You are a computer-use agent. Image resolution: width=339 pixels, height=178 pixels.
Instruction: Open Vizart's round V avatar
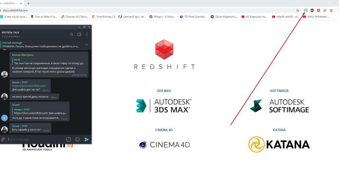(x=5, y=118)
